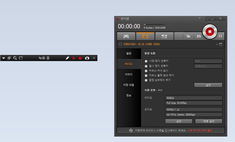
Task: Minimize Bandicam to tray with small dash button
Action: 207,19
